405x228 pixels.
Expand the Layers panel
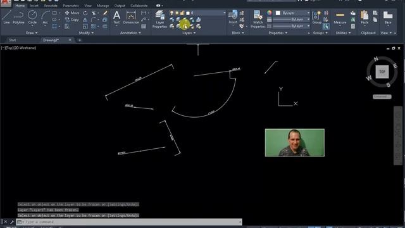point(189,33)
